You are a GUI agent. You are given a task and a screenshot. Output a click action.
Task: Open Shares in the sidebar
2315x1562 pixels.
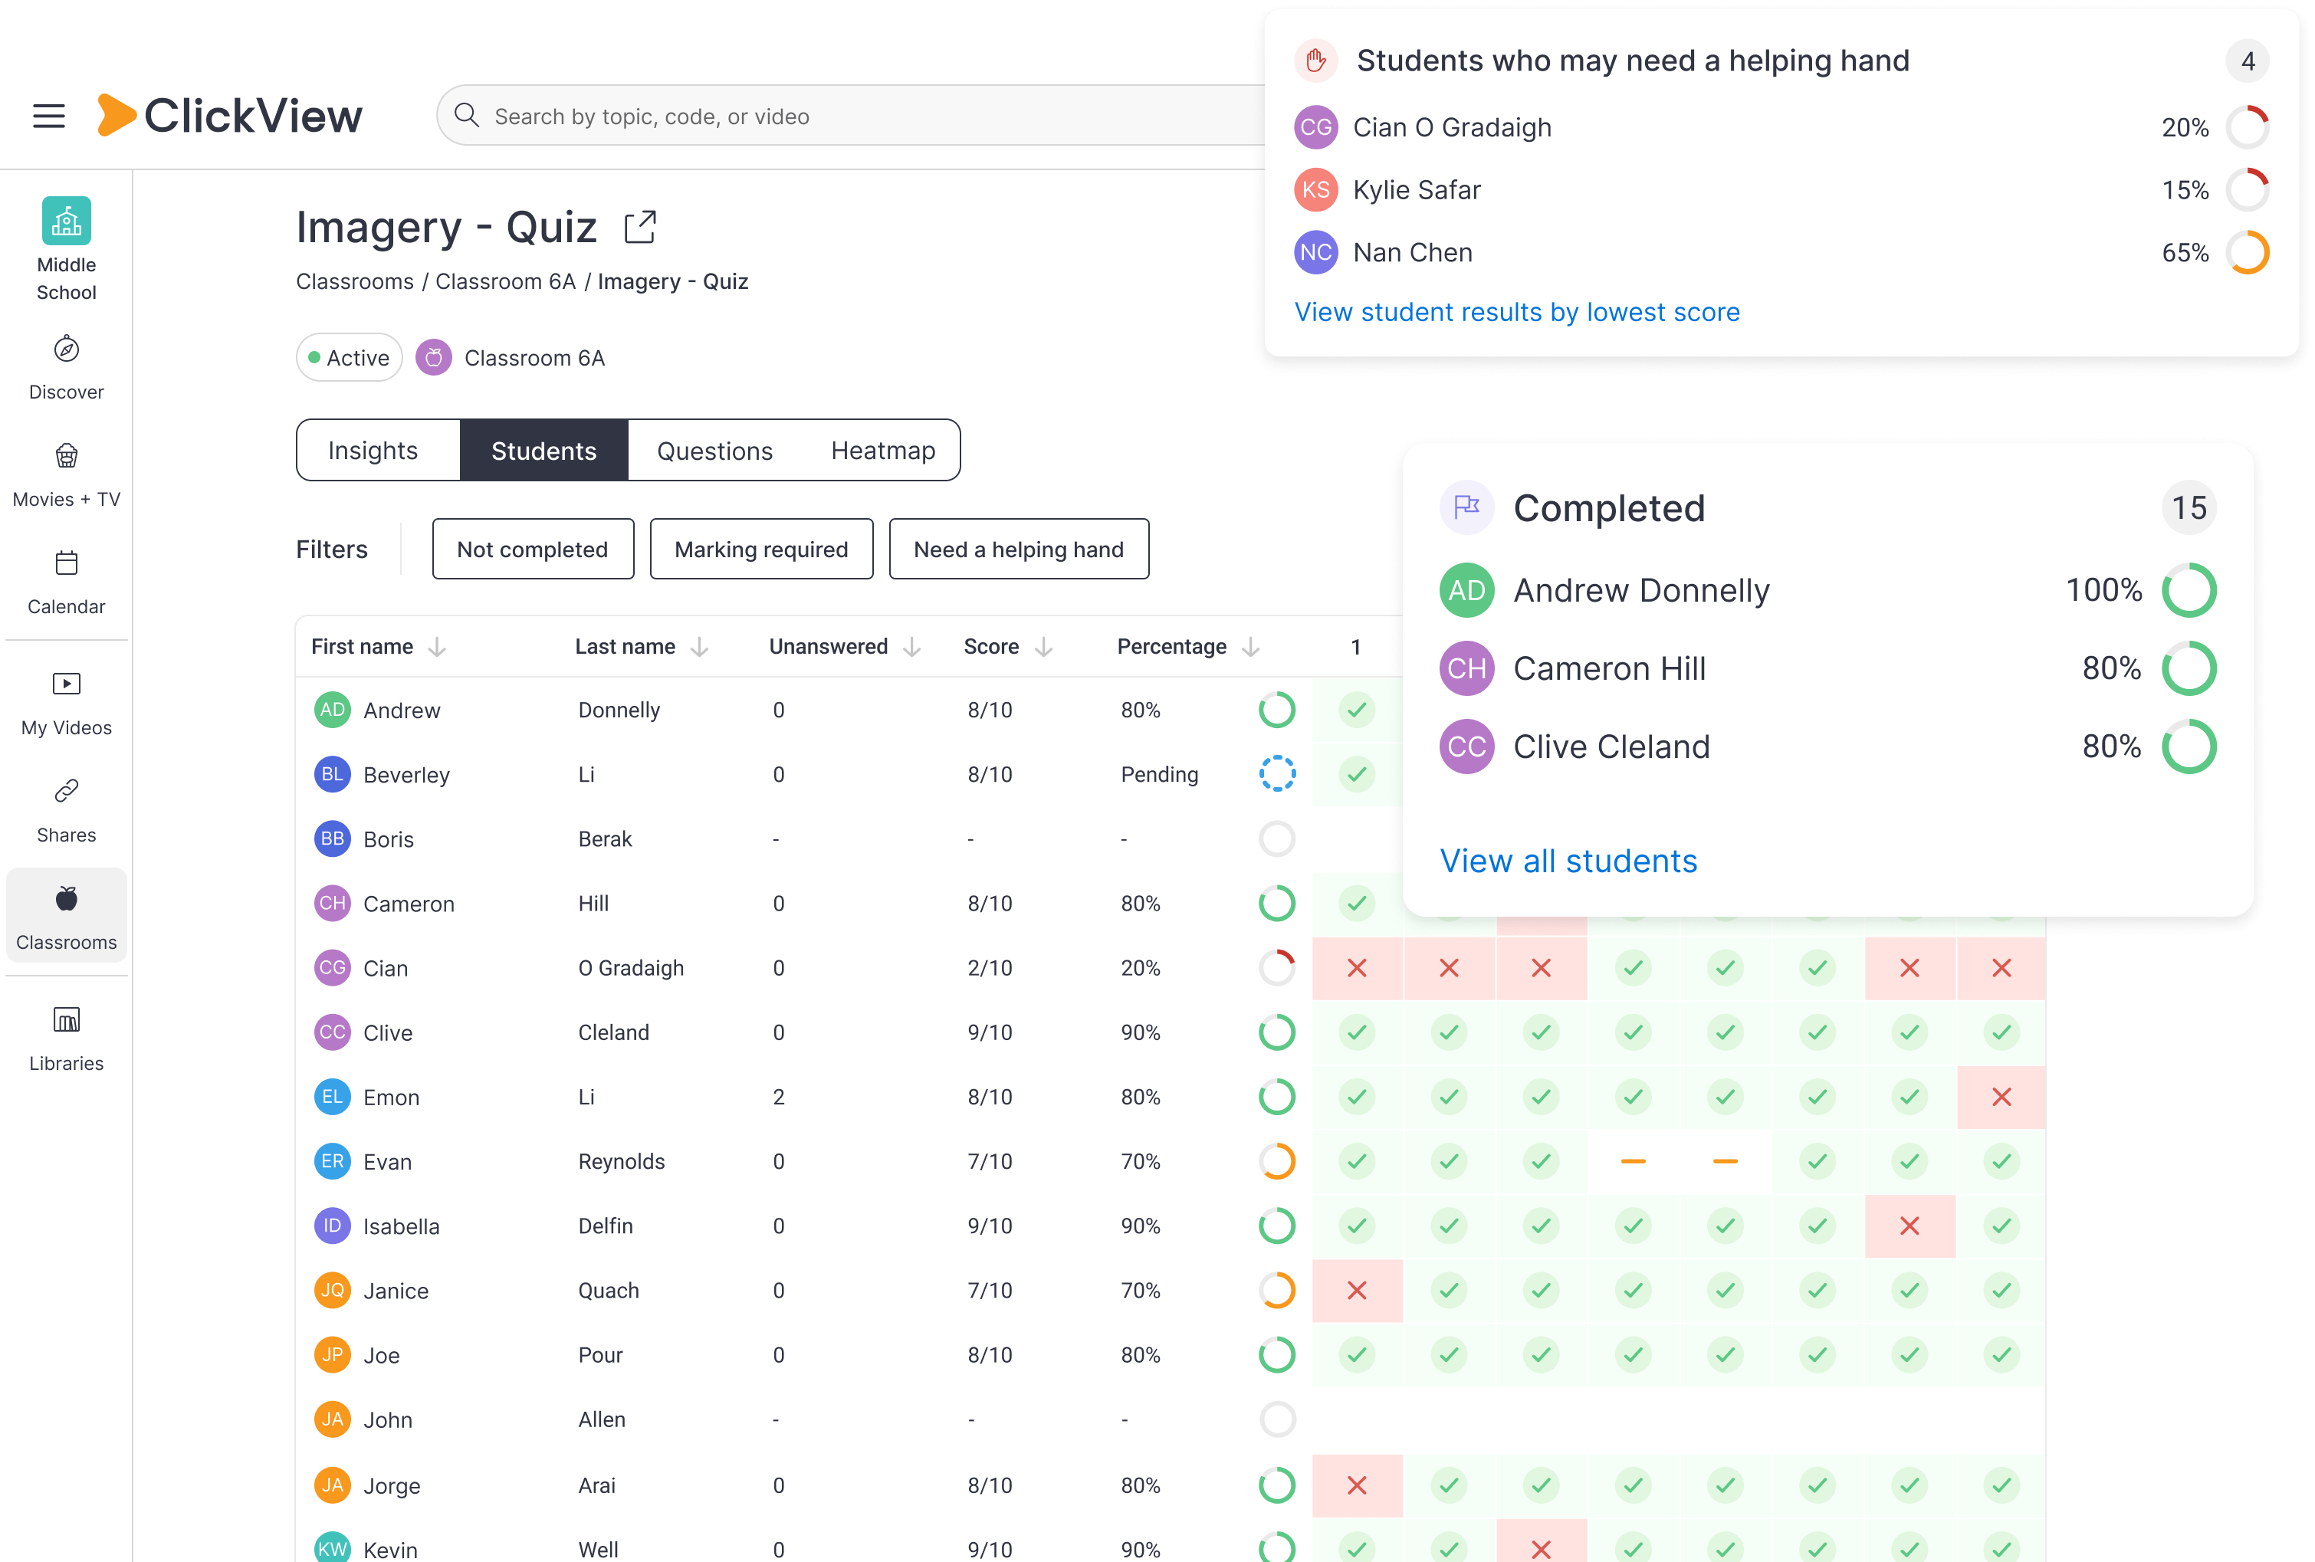click(66, 812)
